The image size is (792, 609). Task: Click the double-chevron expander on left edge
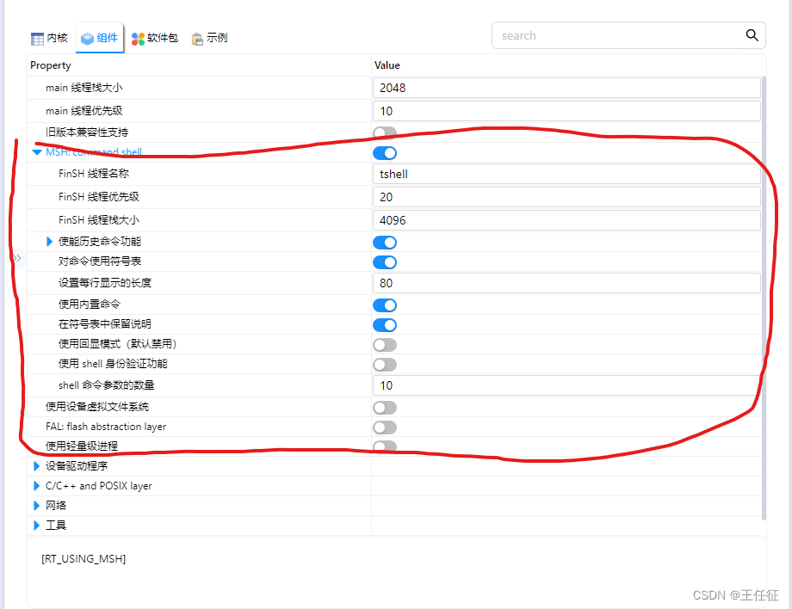click(x=16, y=257)
